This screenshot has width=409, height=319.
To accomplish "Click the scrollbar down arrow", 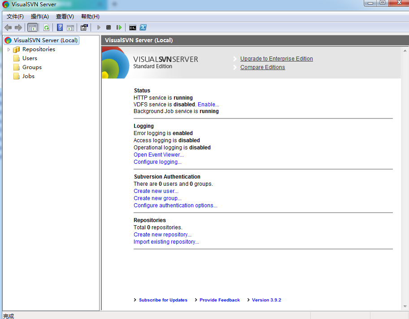I will click(405, 306).
